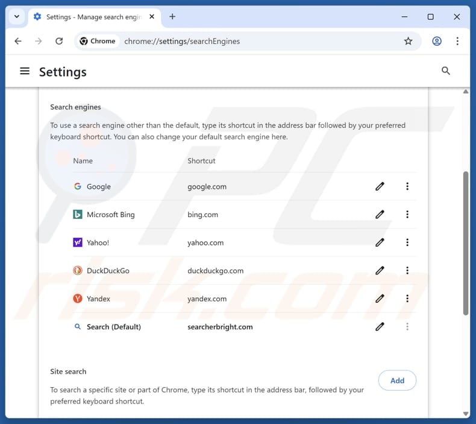Open the Settings hamburger main menu
Viewport: 476px width, 424px height.
pyautogui.click(x=25, y=71)
